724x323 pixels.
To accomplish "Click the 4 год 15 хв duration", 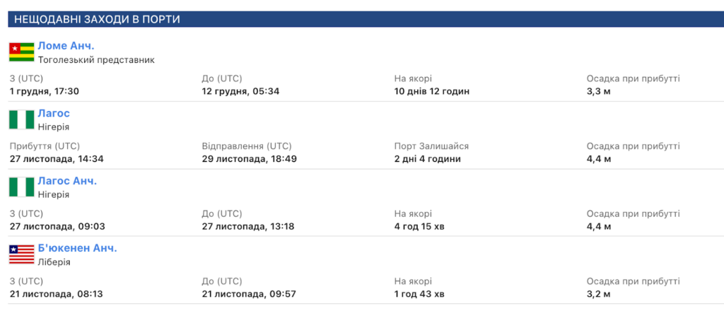I will [x=419, y=226].
